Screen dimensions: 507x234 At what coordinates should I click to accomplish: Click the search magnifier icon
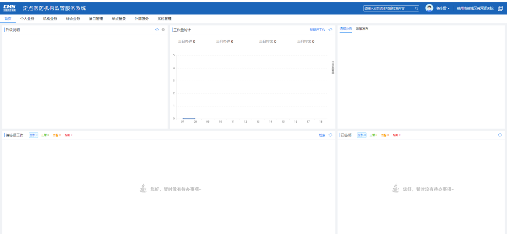[x=416, y=8]
